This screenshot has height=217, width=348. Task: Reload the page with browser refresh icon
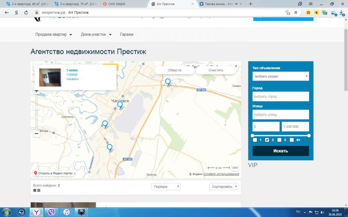point(26,12)
